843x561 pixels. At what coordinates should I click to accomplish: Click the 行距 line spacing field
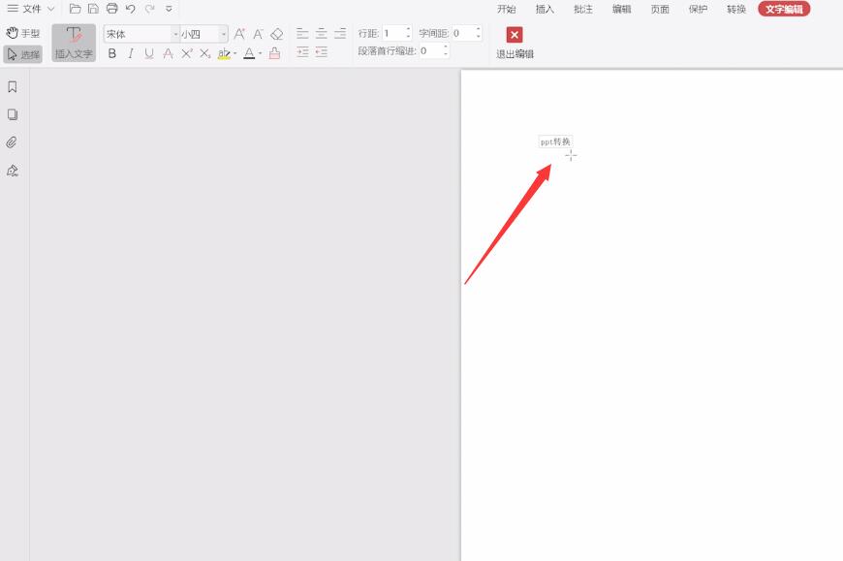pyautogui.click(x=393, y=33)
